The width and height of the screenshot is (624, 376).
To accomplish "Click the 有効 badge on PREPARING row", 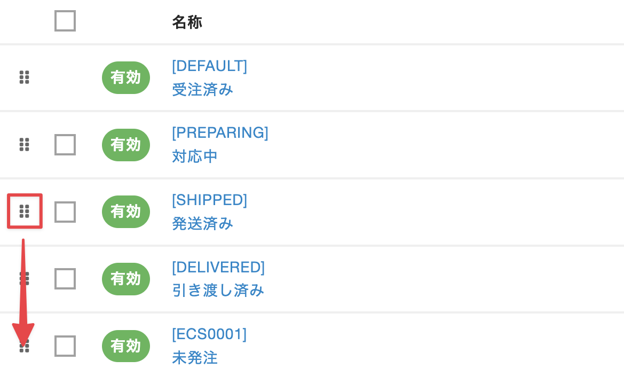I will (x=126, y=145).
